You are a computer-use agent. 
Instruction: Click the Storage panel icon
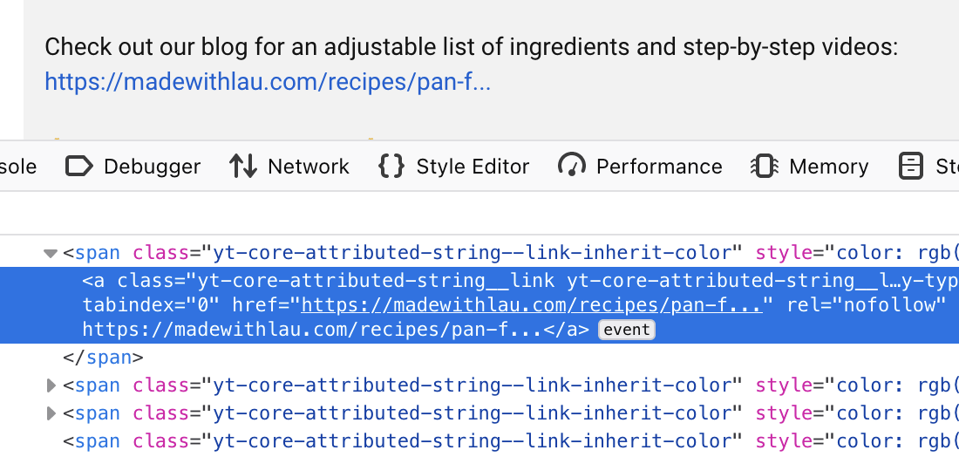(x=911, y=166)
